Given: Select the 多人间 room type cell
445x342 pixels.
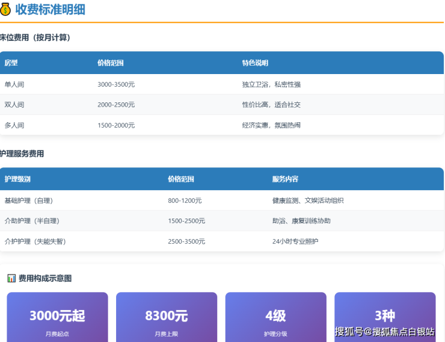Looking at the screenshot, I should click(14, 125).
